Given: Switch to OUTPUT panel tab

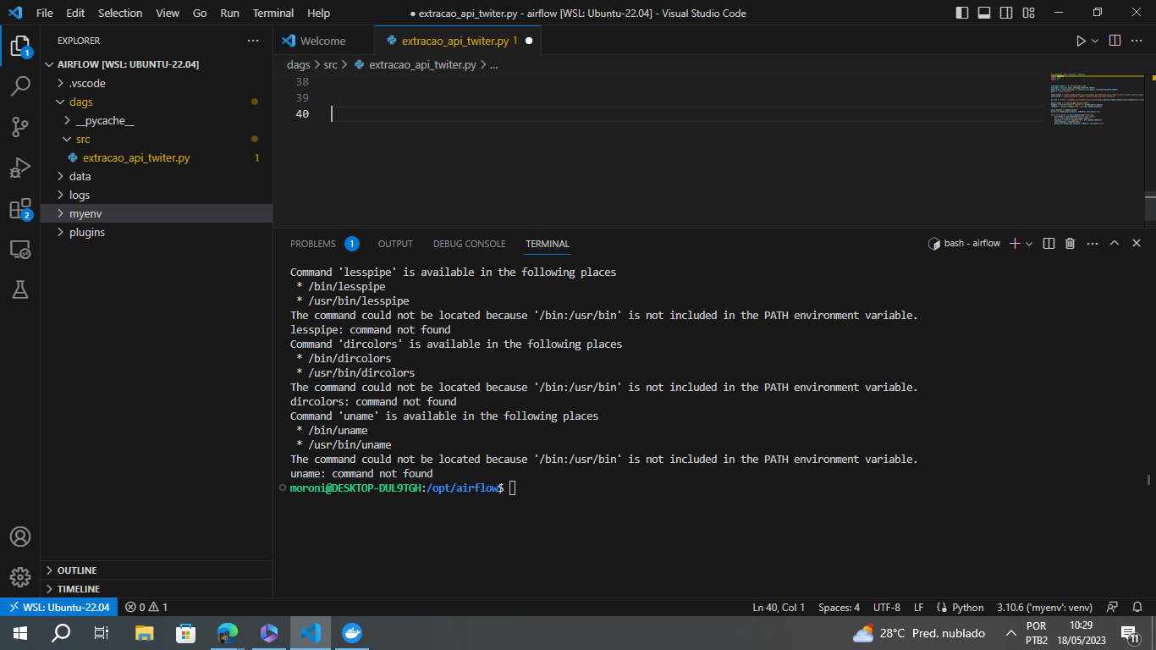Looking at the screenshot, I should point(395,244).
